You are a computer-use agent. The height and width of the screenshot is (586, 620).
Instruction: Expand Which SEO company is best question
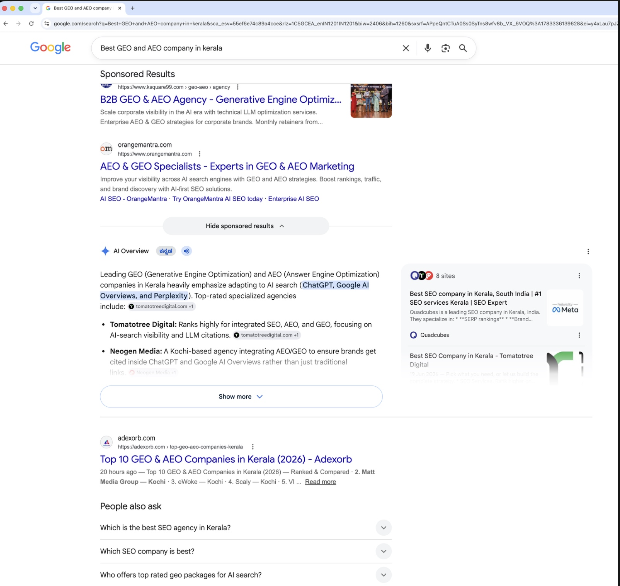click(x=246, y=551)
